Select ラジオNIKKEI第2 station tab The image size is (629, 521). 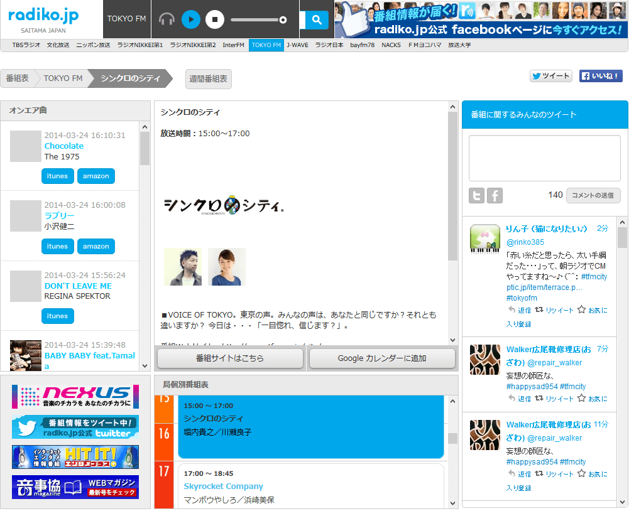[x=193, y=45]
